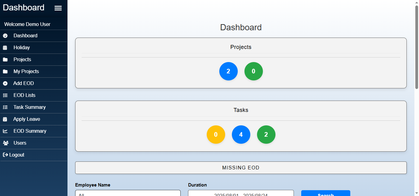Click the EOD Lists list icon
Viewport: 419px width, 196px height.
click(x=5, y=95)
